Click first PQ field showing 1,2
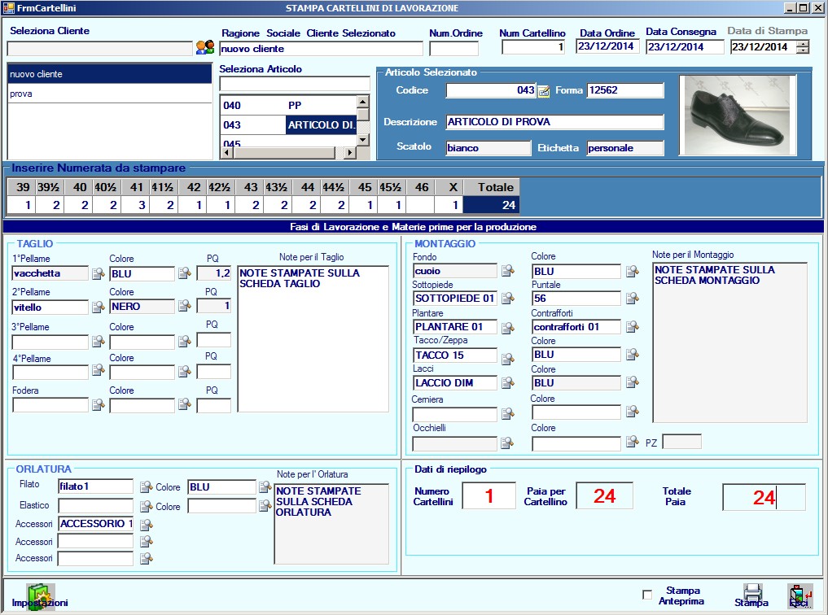Image resolution: width=828 pixels, height=615 pixels. [x=214, y=273]
